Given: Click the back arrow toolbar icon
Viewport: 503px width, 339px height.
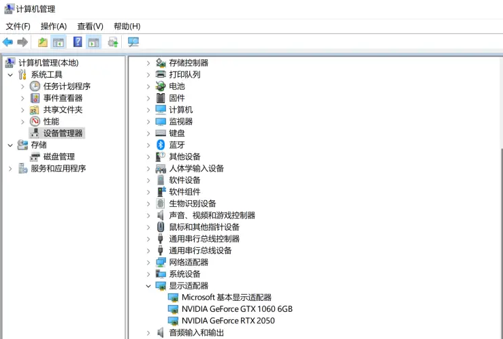Looking at the screenshot, I should 8,42.
